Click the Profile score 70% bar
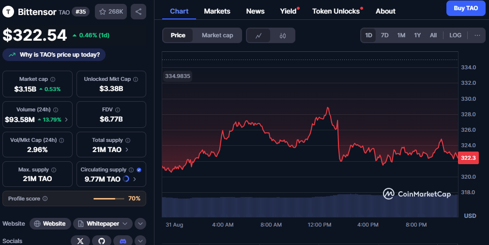This screenshot has width=489, height=245. click(109, 199)
